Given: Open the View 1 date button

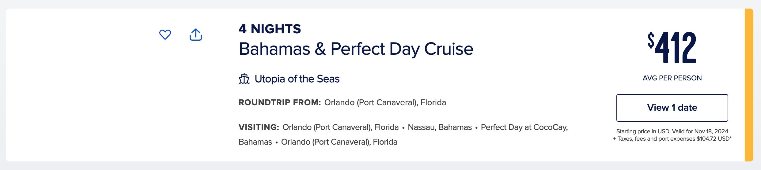Looking at the screenshot, I should 672,108.
